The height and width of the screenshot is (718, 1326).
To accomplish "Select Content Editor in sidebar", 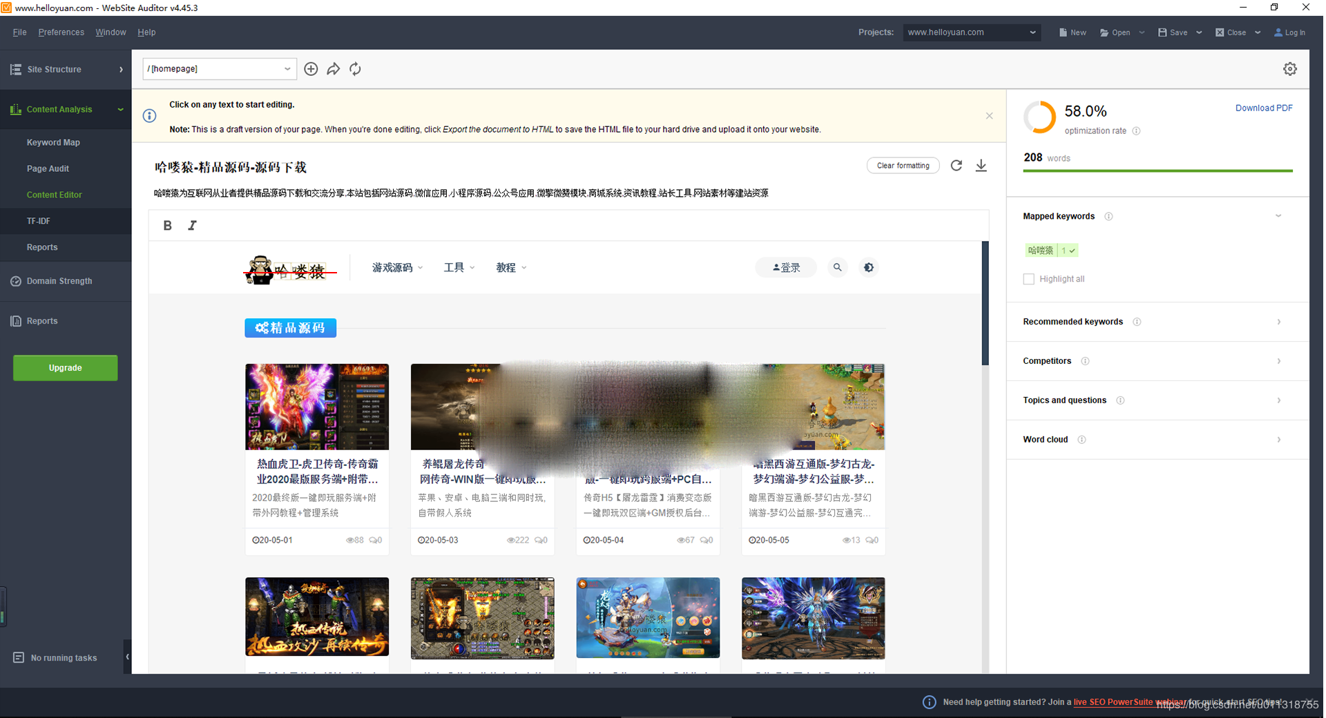I will coord(54,195).
